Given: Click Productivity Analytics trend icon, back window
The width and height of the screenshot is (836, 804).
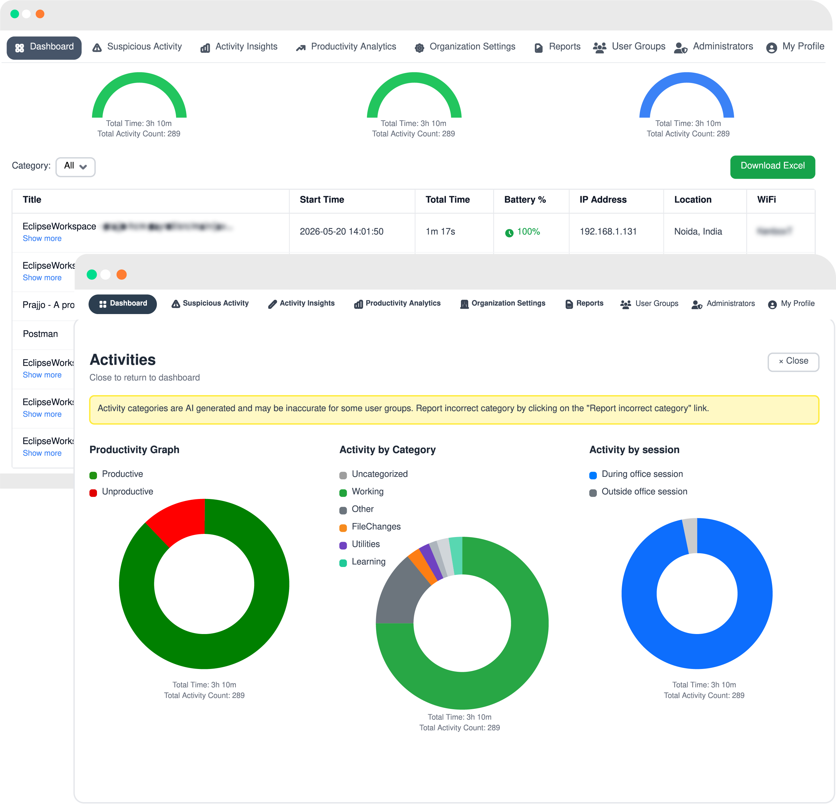Looking at the screenshot, I should 301,48.
